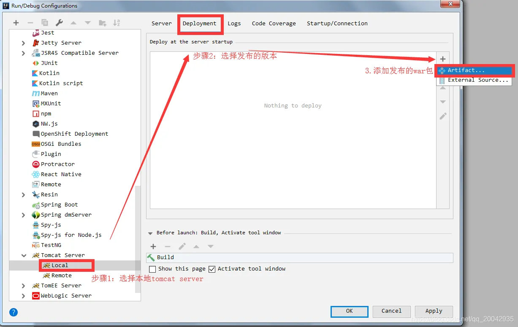Move deployment item down with the arrow
The width and height of the screenshot is (518, 327).
point(443,102)
